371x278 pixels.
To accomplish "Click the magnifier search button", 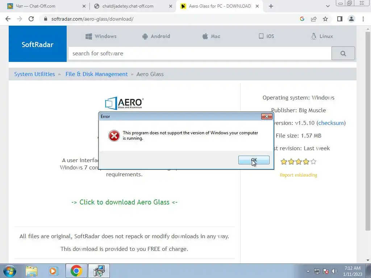I will coord(343,54).
